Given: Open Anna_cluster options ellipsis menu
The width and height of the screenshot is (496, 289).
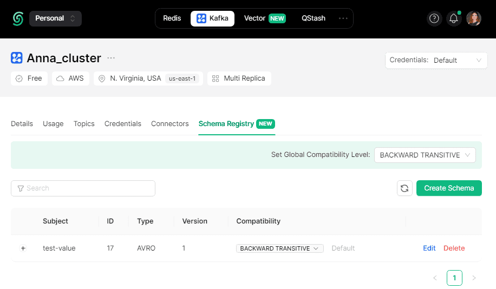Looking at the screenshot, I should pyautogui.click(x=111, y=58).
